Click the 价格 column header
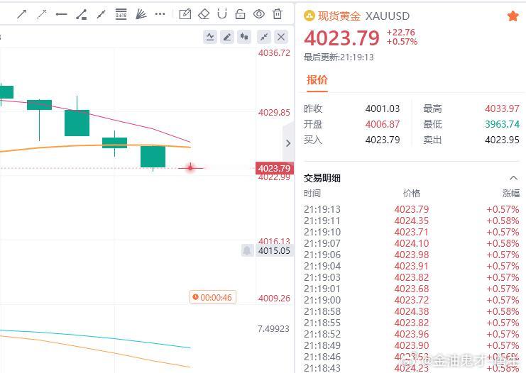Screen dimensions: 526x373 (x=412, y=194)
